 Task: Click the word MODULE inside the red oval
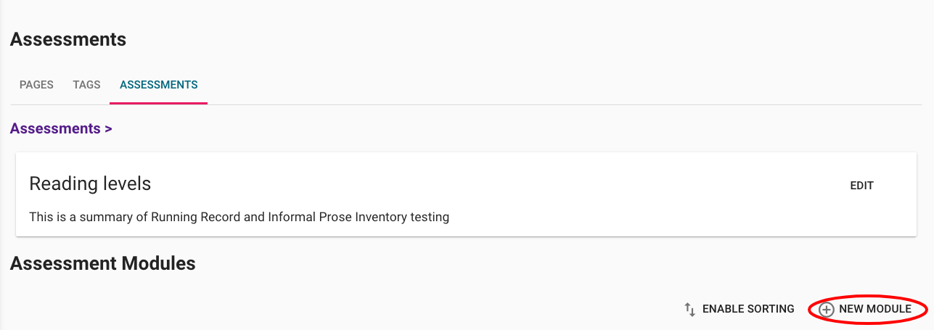[x=888, y=309]
